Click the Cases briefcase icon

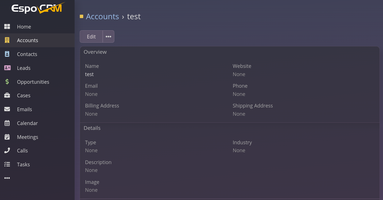[x=7, y=95]
